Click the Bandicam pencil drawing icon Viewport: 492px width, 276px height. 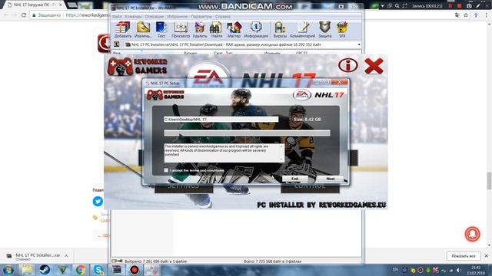[478, 6]
